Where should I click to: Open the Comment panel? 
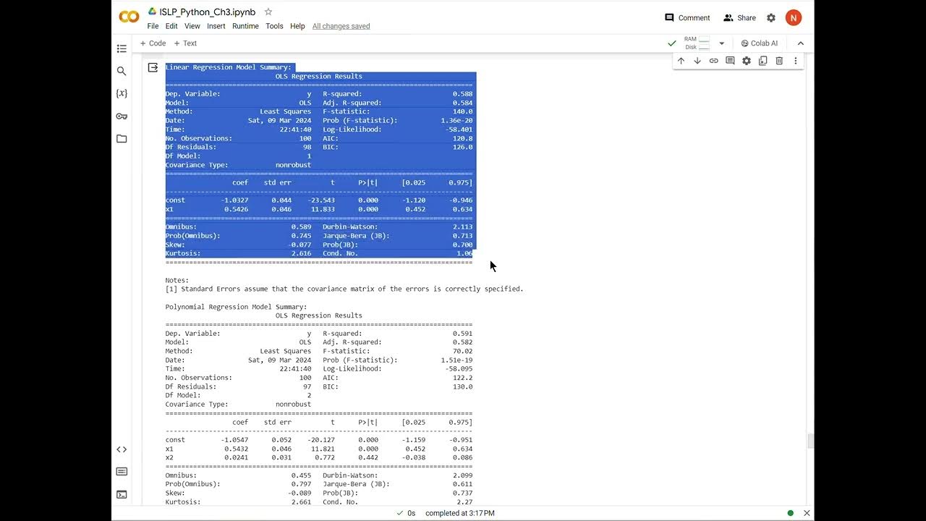[x=687, y=18]
